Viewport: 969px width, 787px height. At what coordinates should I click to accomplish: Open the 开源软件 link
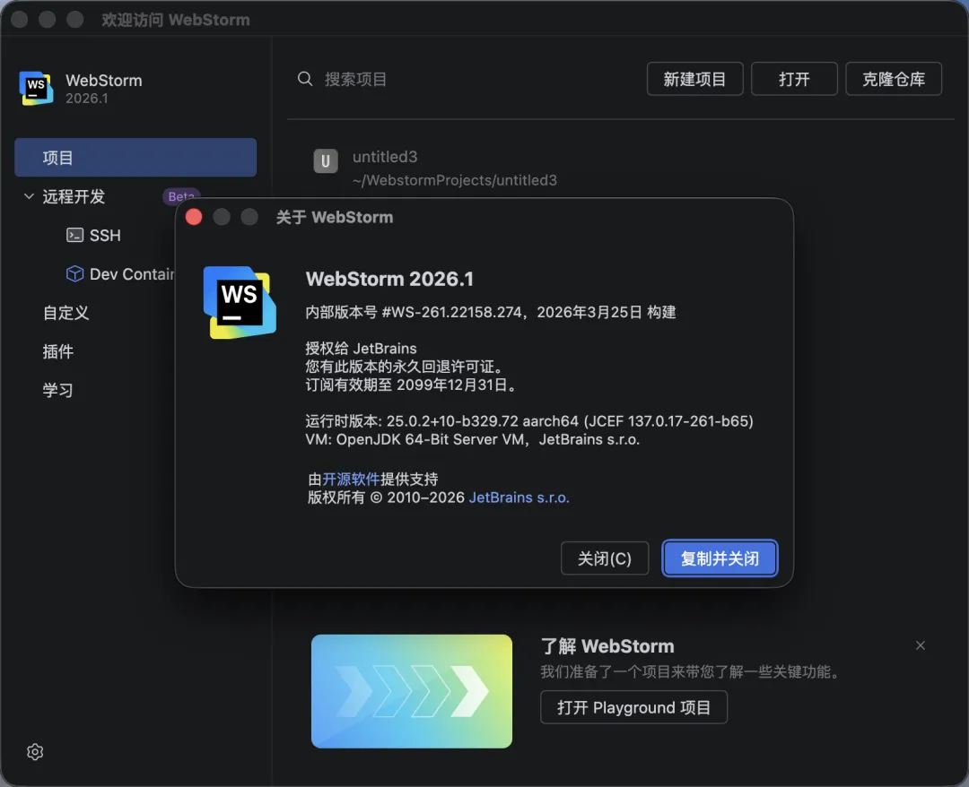[351, 479]
